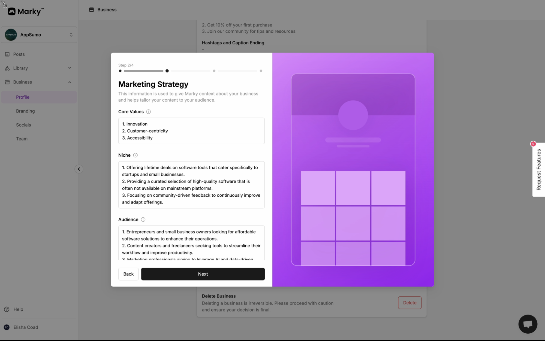Click the AppSumo profile icon

11,35
